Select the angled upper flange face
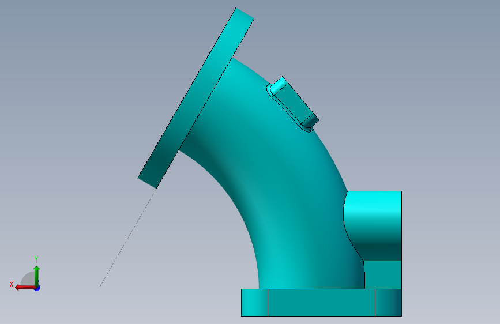This screenshot has width=500, height=324. point(196,98)
